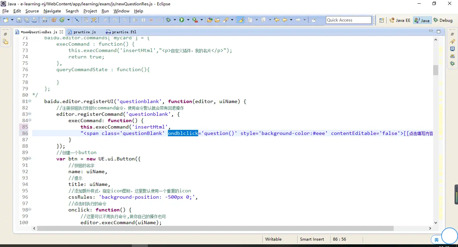
Task: Switch to the Java EE perspective
Action: click(x=400, y=20)
